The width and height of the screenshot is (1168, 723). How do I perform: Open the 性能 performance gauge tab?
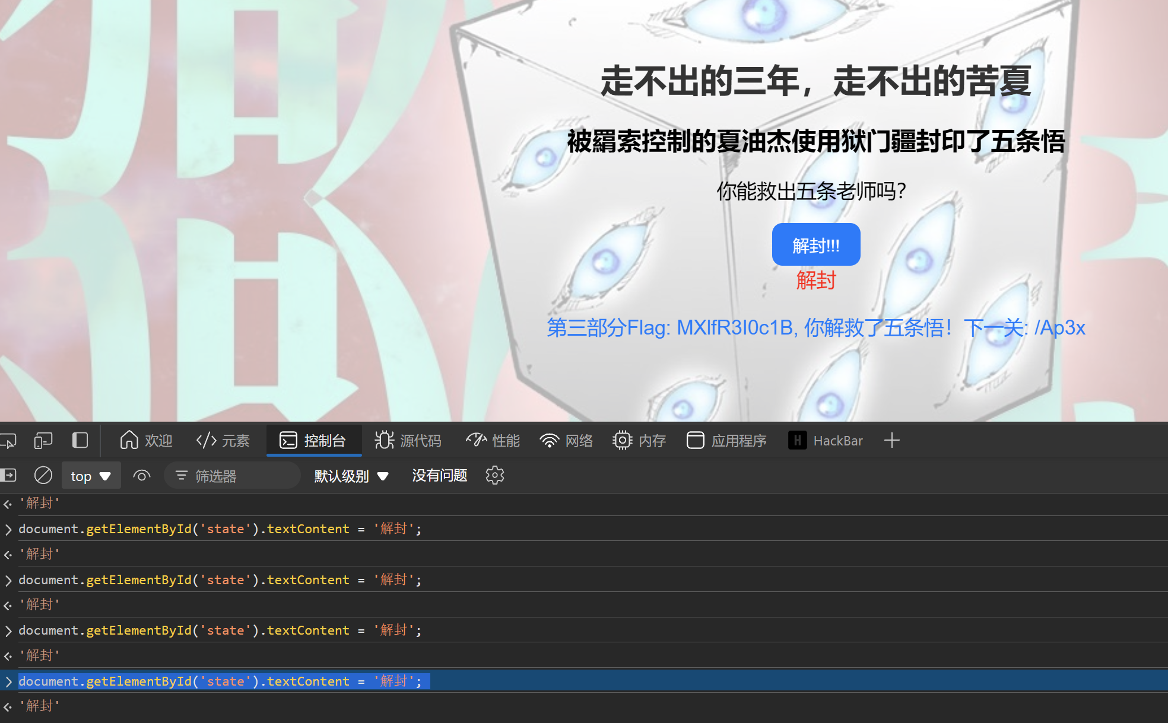493,441
